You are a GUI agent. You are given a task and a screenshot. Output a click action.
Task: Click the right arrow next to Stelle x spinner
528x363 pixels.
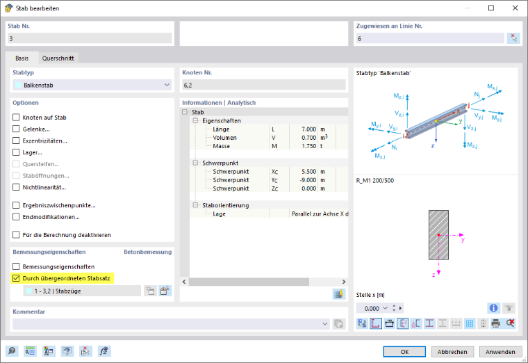point(400,308)
